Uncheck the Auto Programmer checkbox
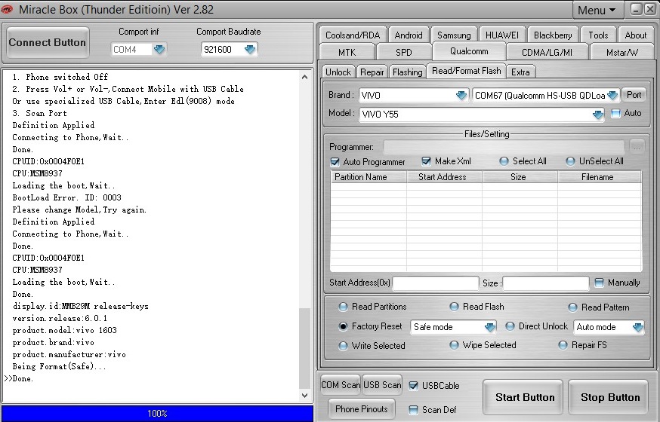The image size is (660, 422). (335, 162)
